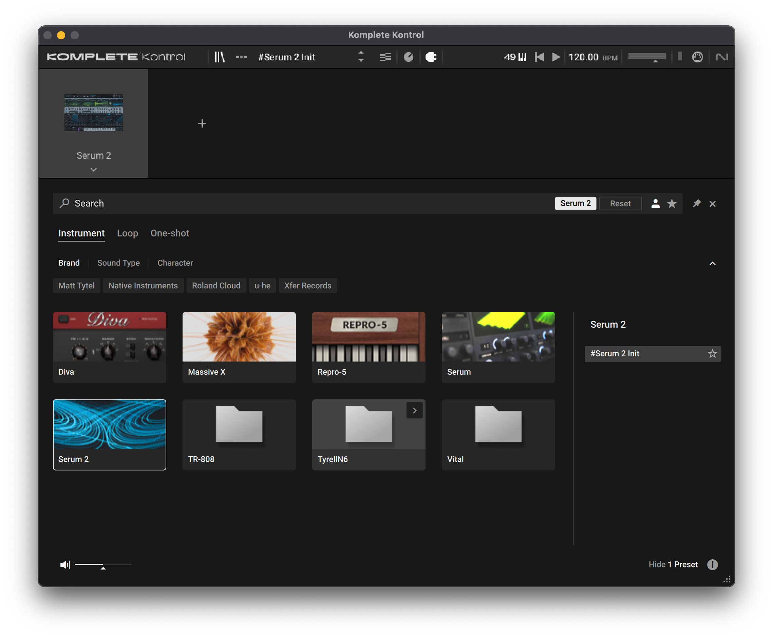This screenshot has width=773, height=637.
Task: Open the MIDI connection icon
Action: coord(697,57)
